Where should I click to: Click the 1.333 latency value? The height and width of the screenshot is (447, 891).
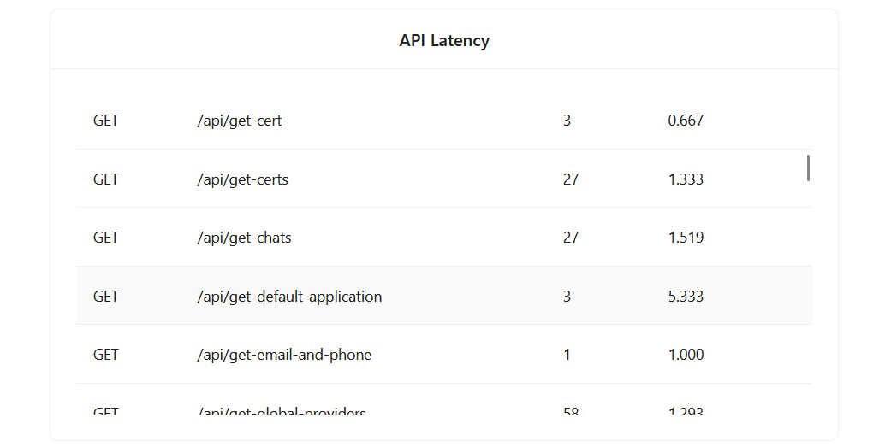pos(686,179)
